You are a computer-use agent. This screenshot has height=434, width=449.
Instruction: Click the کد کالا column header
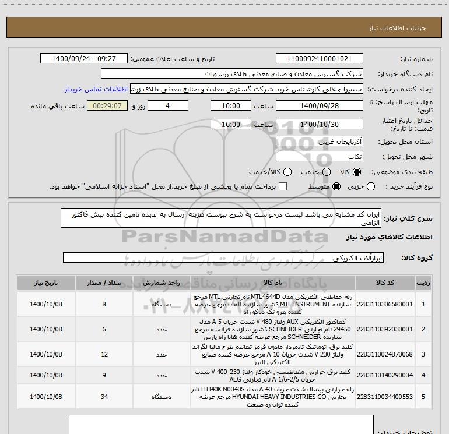click(x=385, y=283)
